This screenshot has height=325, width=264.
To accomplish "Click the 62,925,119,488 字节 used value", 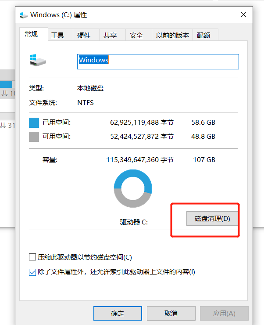I will tap(142, 123).
